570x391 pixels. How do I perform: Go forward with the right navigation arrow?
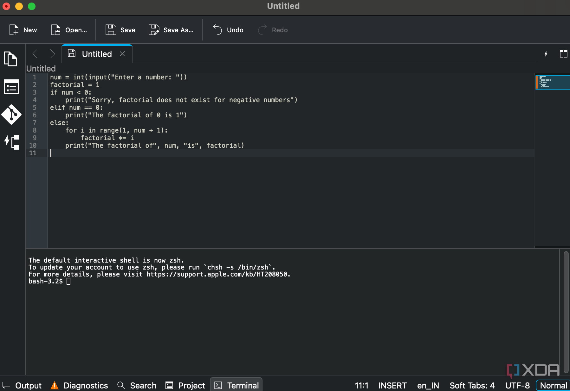[x=52, y=54]
